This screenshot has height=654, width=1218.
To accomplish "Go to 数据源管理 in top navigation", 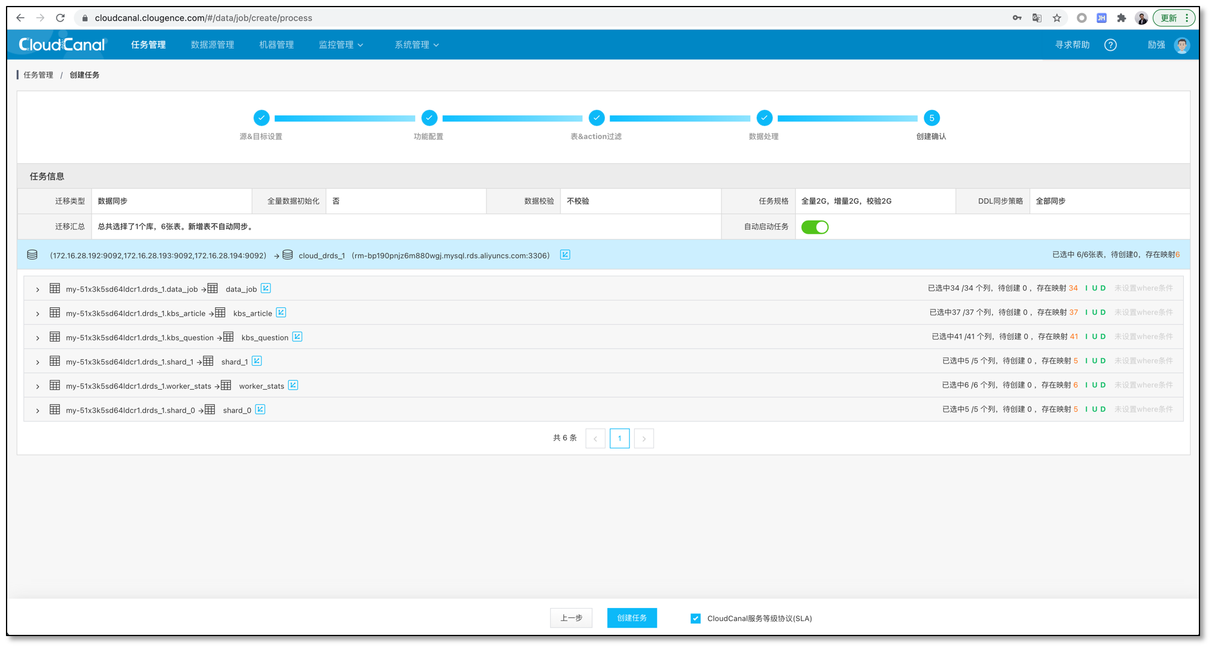I will pyautogui.click(x=212, y=45).
